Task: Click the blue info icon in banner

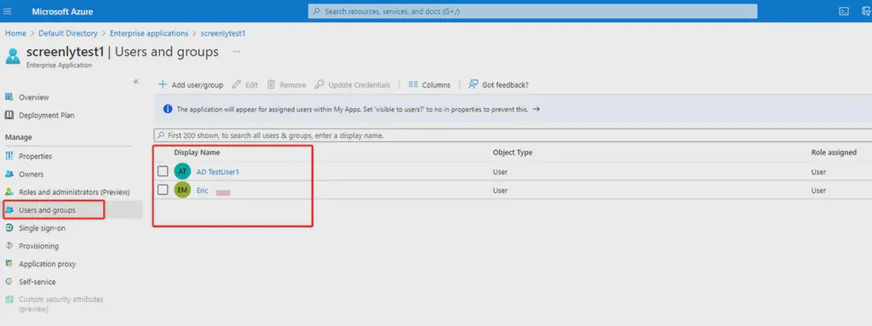Action: (x=168, y=109)
